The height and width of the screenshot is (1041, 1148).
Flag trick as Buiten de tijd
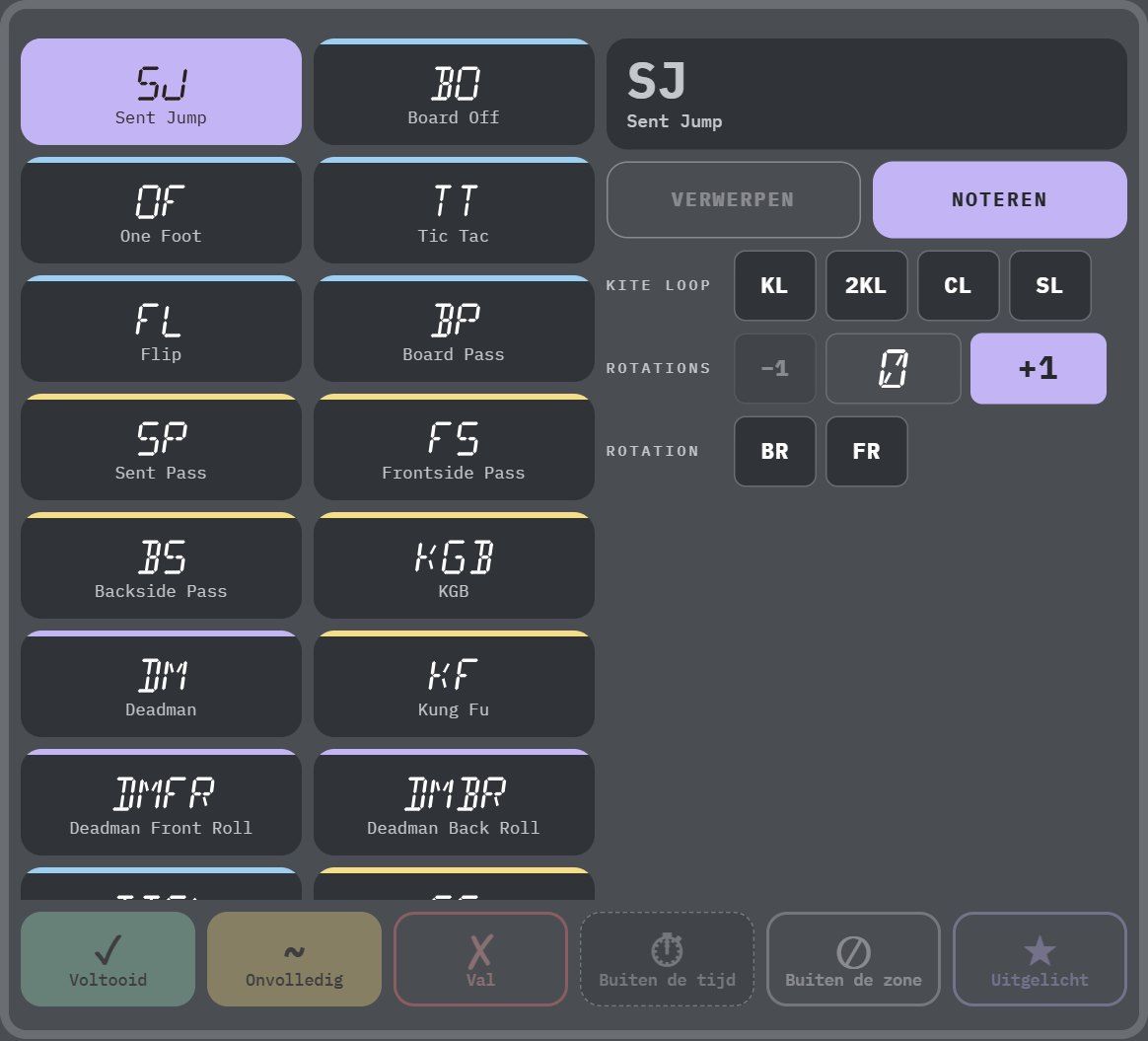coord(667,959)
